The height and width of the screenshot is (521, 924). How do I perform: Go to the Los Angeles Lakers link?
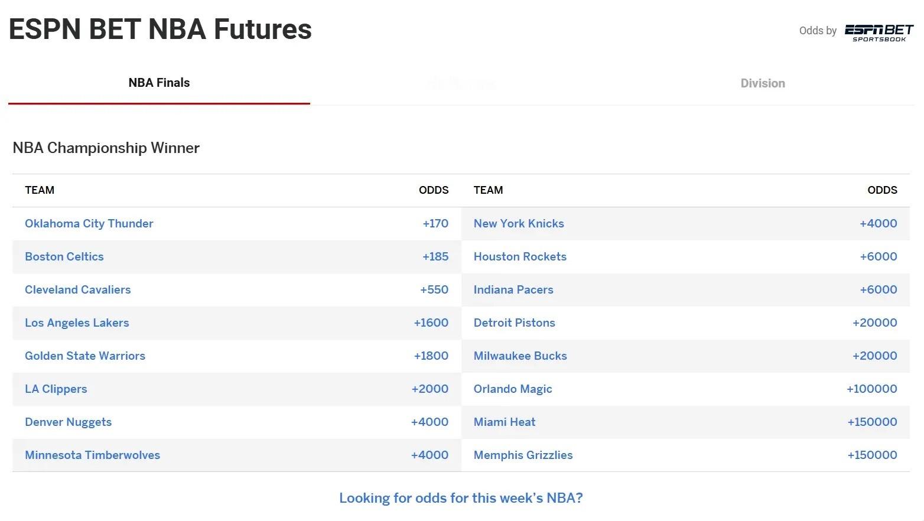(x=77, y=323)
